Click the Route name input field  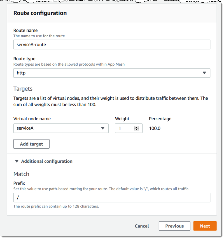coord(111,45)
